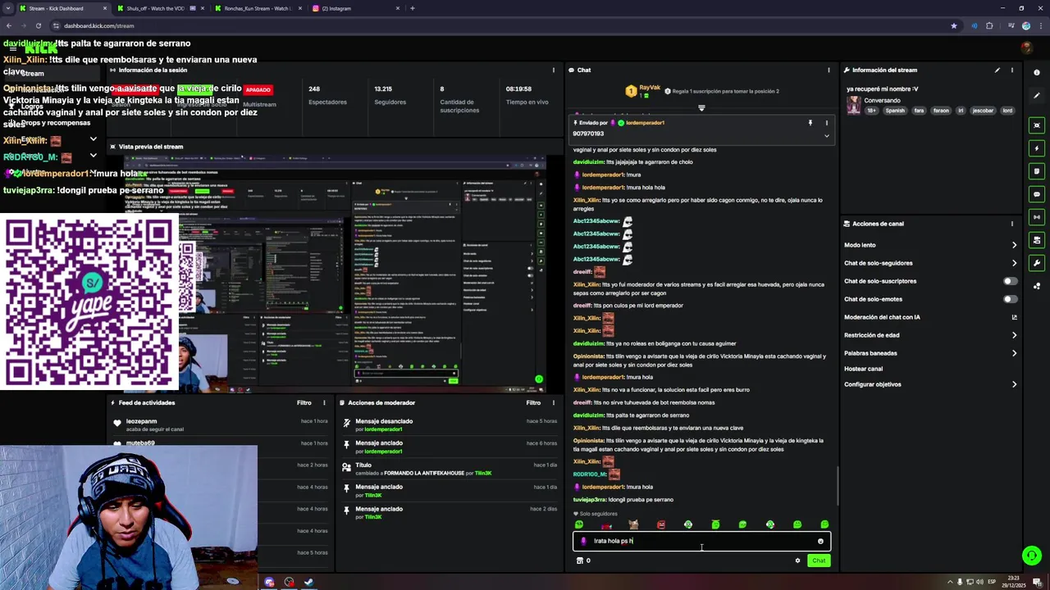Open the Conversando category thumbnail
This screenshot has height=590, width=1050.
[854, 105]
